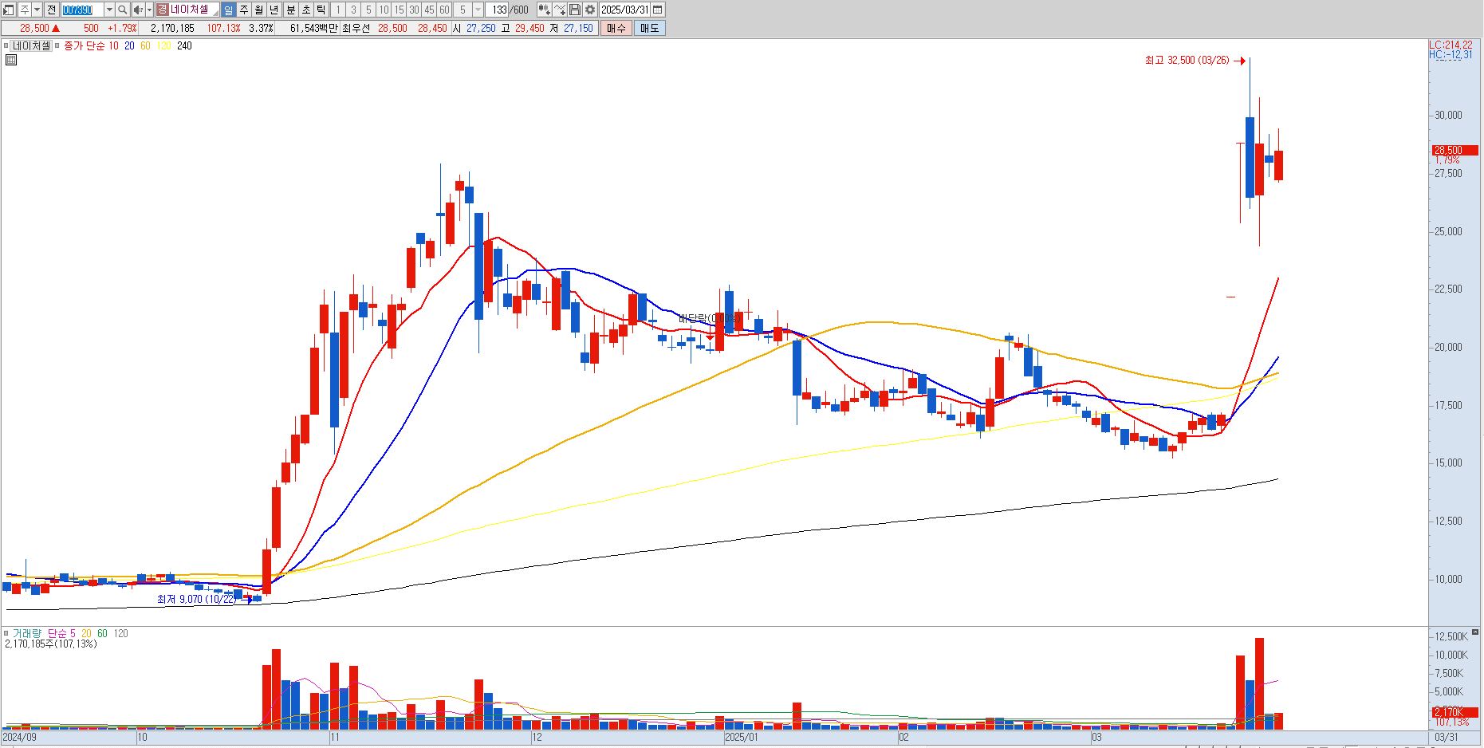Choose the 30 interval preset button
Screen dimensions: 1484x748
(x=414, y=10)
